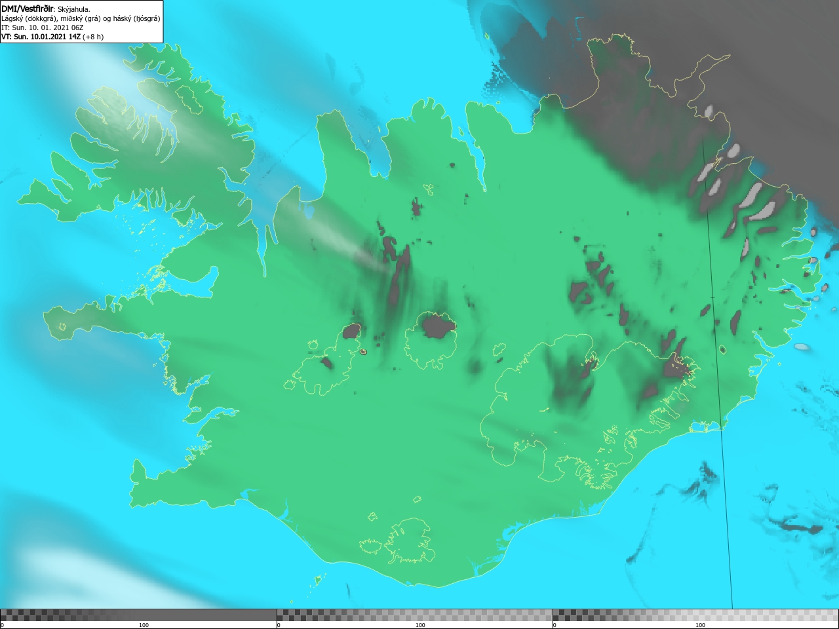Click the 'Lágský (dökkgrá), miðský (grá)' legend line

(81, 18)
